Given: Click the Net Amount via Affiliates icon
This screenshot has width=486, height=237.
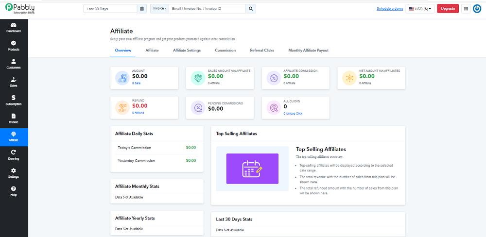Looking at the screenshot, I should [349, 78].
